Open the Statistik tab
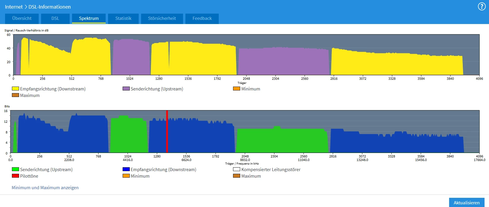 click(x=123, y=18)
